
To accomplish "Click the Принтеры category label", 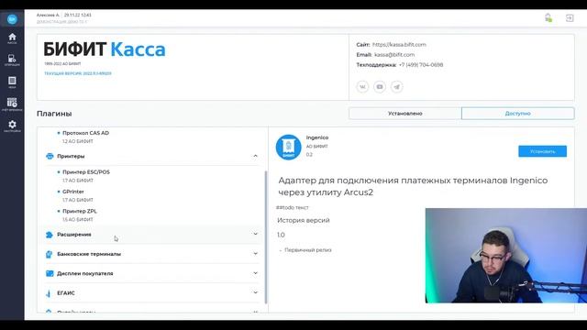I will click(71, 156).
